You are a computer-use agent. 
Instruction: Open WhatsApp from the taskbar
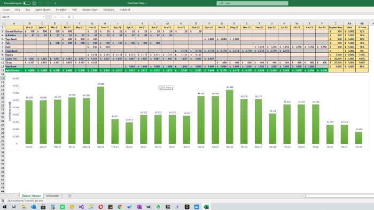158,207
